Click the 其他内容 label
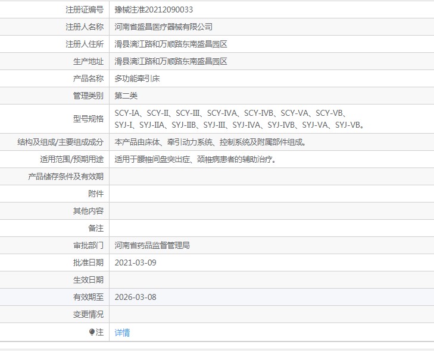This screenshot has width=434, height=351. (x=88, y=211)
